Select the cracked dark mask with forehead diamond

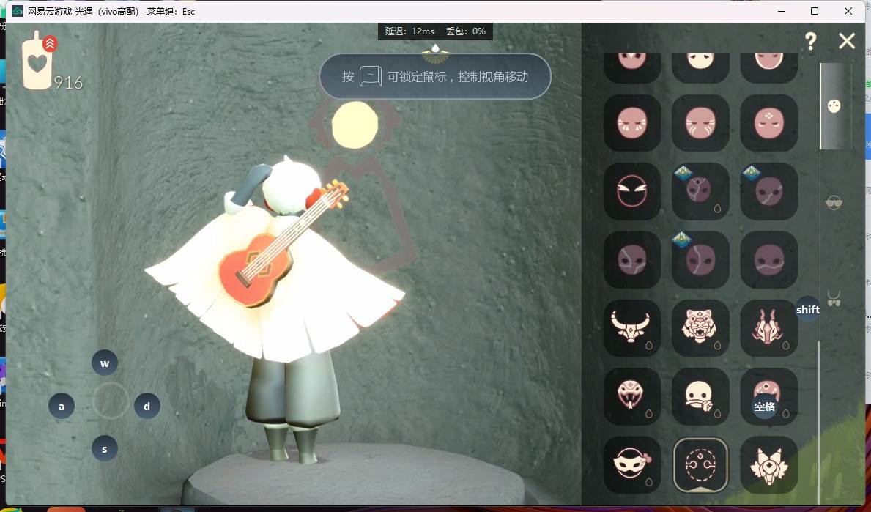tap(700, 191)
